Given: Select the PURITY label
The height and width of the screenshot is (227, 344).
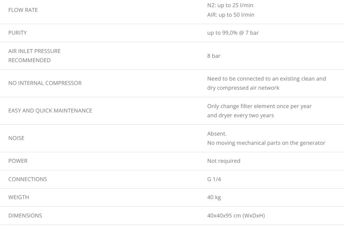Looking at the screenshot, I should coord(17,33).
